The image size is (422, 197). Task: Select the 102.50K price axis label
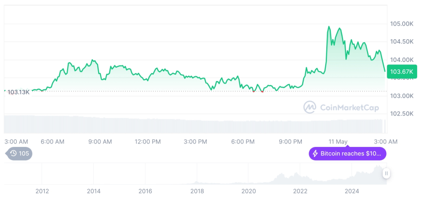tap(401, 113)
